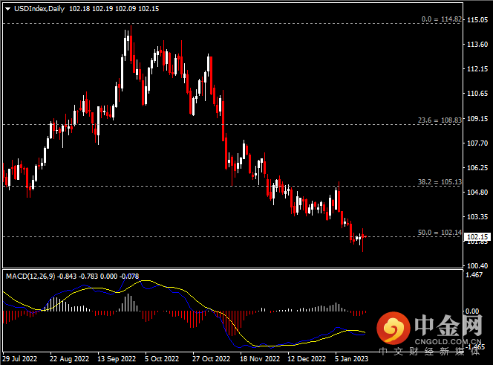Click the 109.15 price axis value
This screenshot has width=493, height=365.
tap(478, 118)
